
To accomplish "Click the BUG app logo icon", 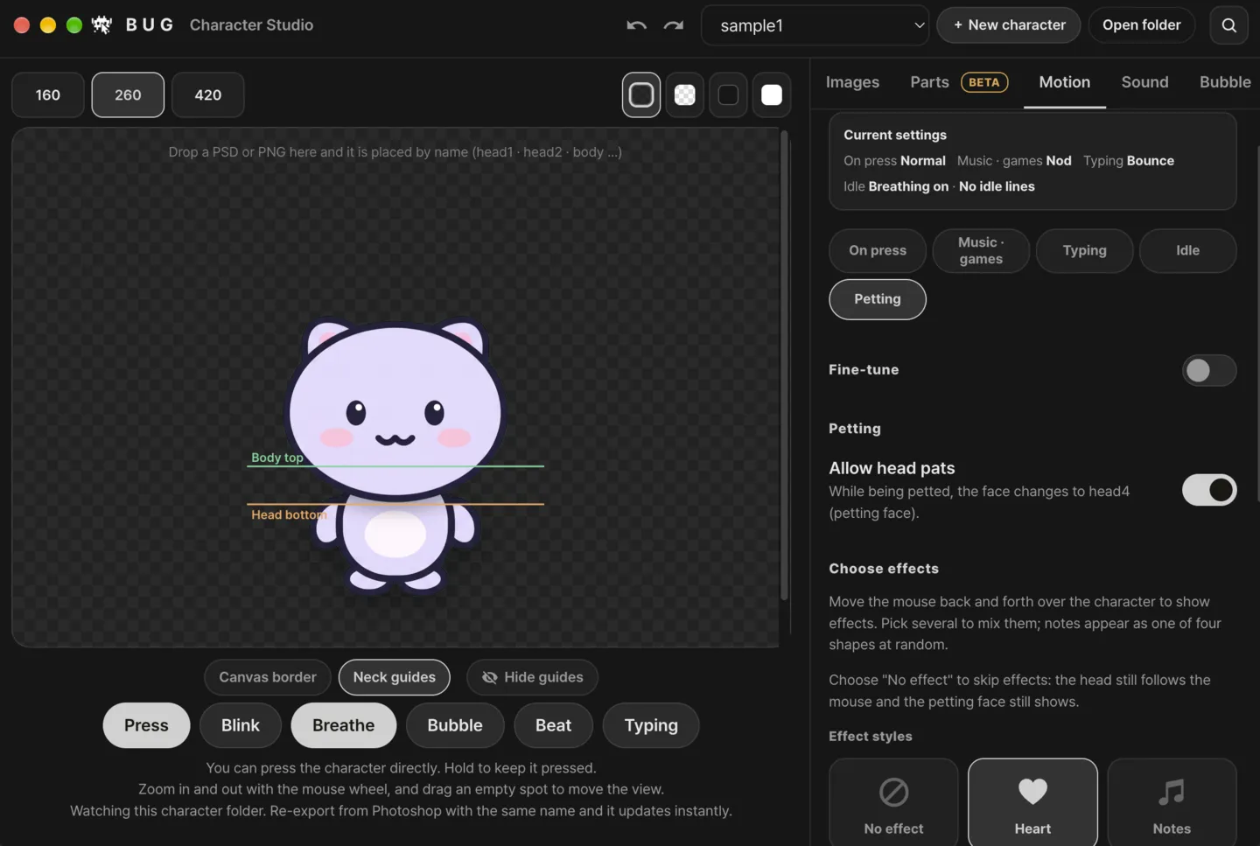I will point(101,24).
